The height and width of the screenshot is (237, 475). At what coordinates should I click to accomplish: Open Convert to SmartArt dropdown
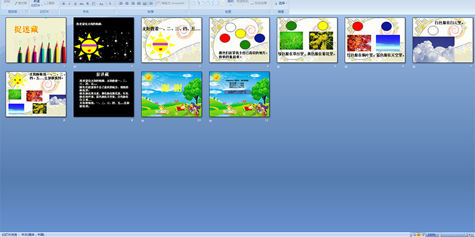coord(172,3)
